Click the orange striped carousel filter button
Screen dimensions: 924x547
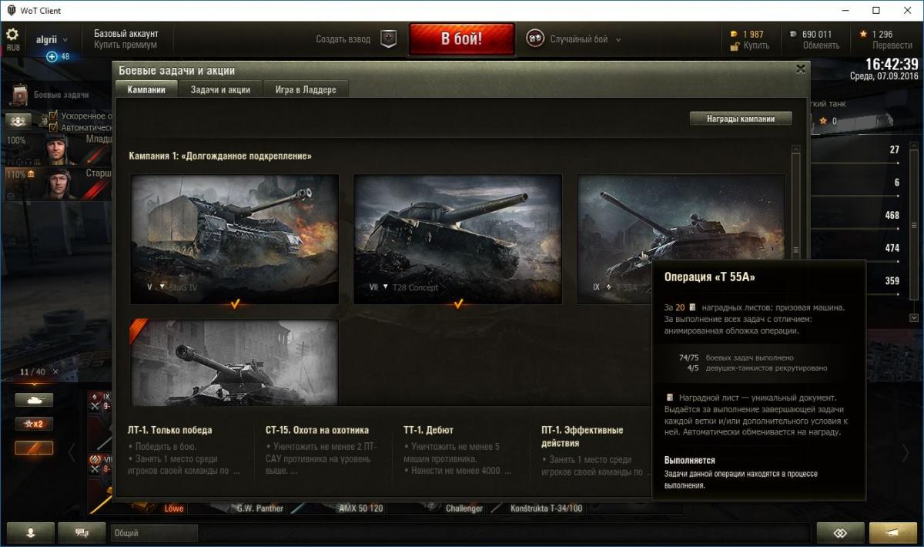tap(35, 448)
